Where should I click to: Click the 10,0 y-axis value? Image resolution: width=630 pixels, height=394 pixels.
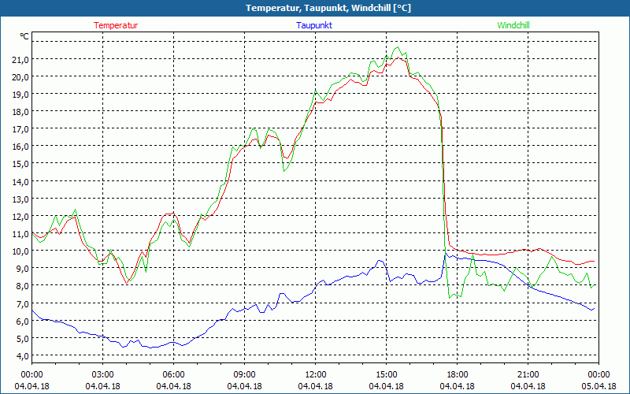tap(21, 251)
